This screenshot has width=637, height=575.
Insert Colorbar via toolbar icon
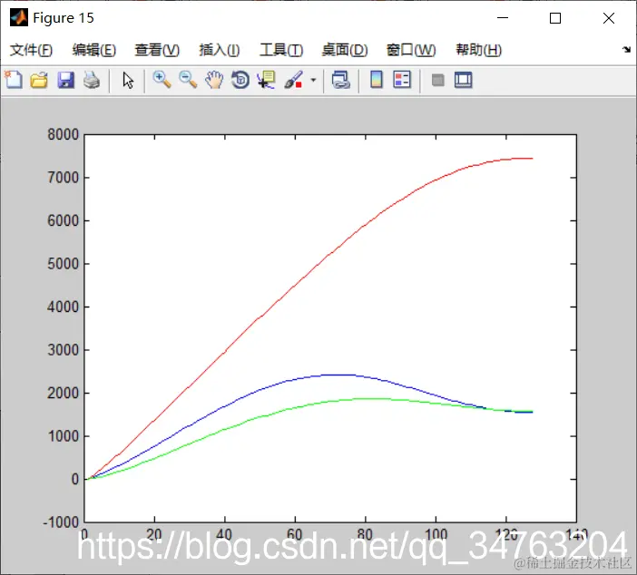click(x=377, y=80)
